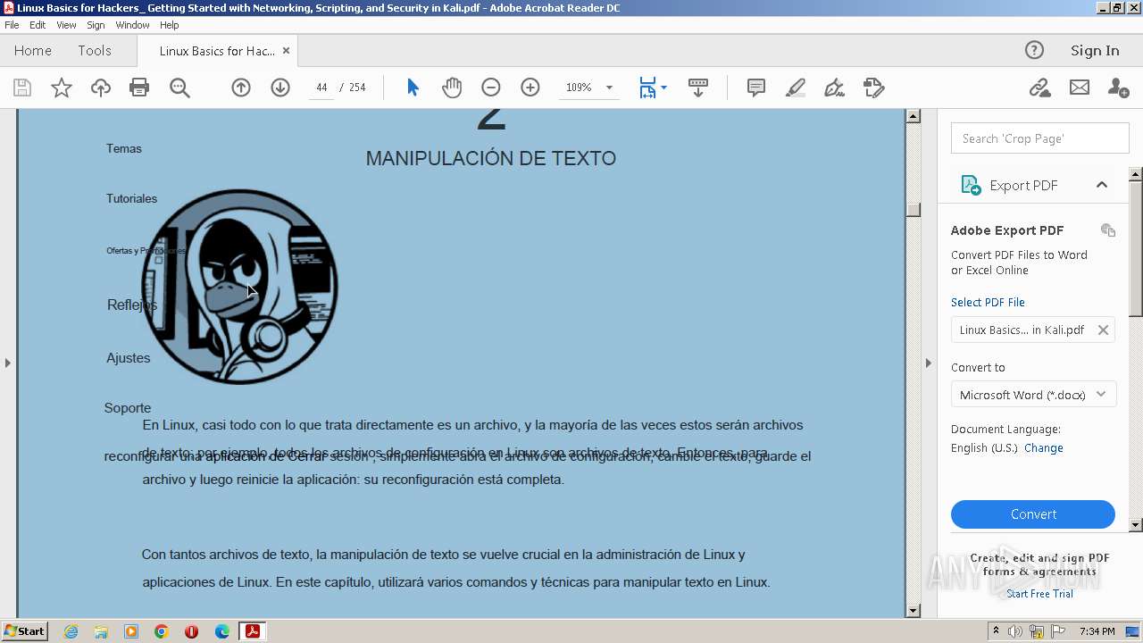Send the file by email envelope icon

point(1080,88)
